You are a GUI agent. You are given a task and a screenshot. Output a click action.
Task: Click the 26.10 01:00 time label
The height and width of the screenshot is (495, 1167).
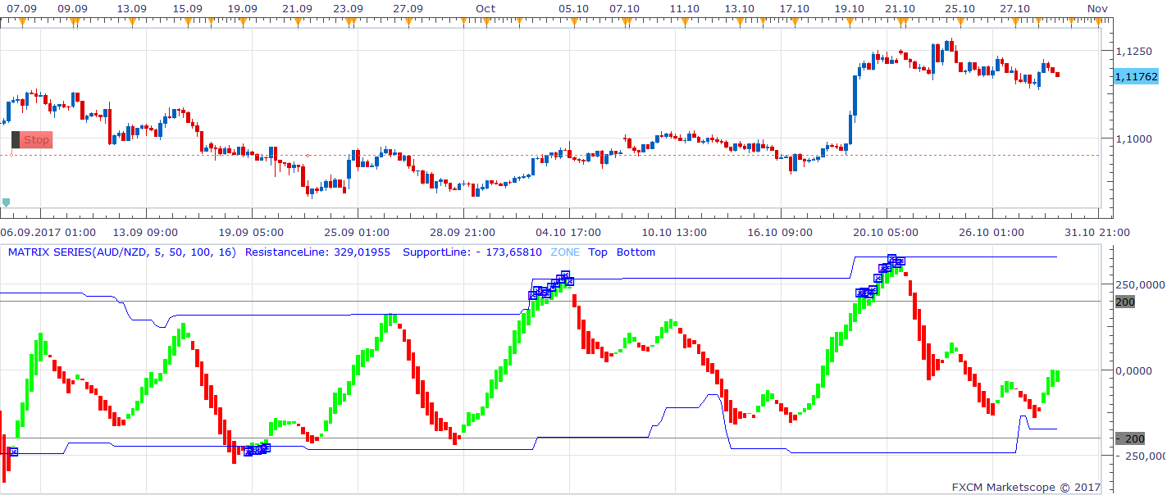coord(991,232)
